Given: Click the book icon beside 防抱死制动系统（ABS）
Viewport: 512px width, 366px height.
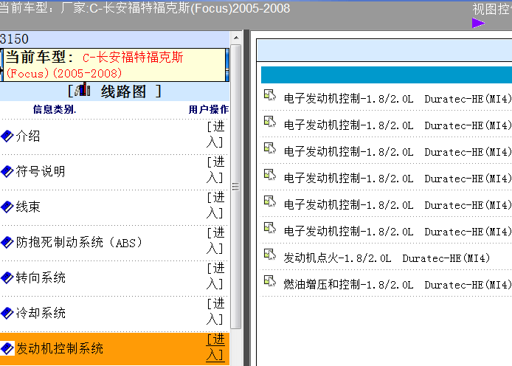Looking at the screenshot, I should point(7,243).
